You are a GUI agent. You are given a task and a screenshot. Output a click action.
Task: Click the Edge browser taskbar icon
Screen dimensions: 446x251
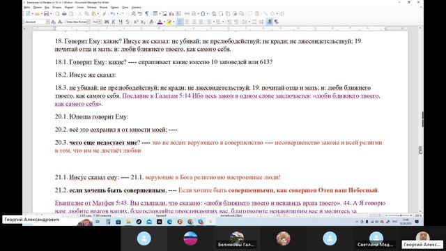pyautogui.click(x=170, y=222)
